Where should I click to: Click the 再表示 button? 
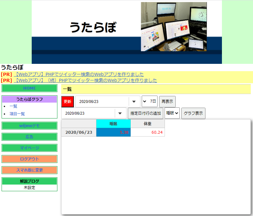click(x=167, y=102)
